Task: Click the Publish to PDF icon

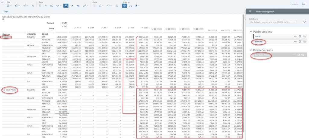Action: point(33,6)
